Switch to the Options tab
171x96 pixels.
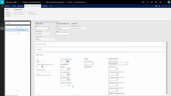click(45, 6)
